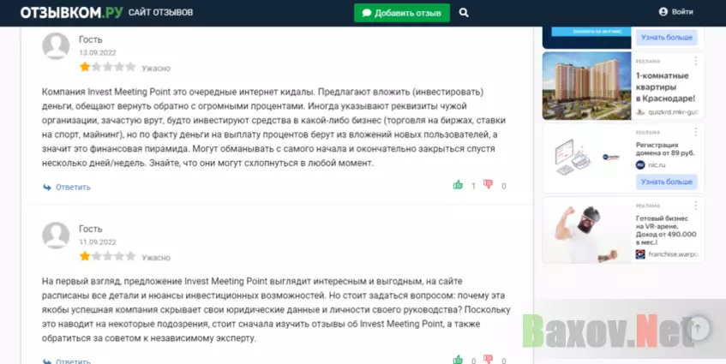Like the 13.09.2022 review with thumbs up
Screen dimensions: 726x364
458,186
